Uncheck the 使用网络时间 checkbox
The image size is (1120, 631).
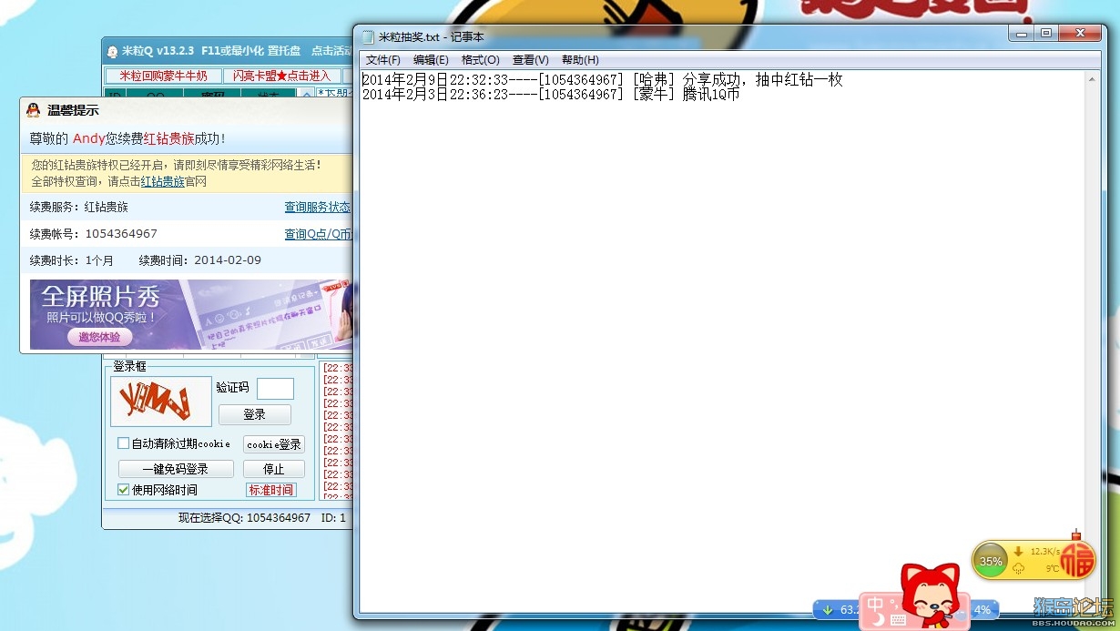(x=124, y=490)
